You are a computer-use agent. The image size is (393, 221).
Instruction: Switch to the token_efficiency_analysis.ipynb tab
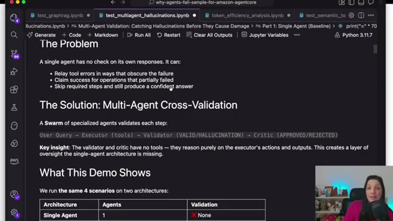tap(247, 15)
